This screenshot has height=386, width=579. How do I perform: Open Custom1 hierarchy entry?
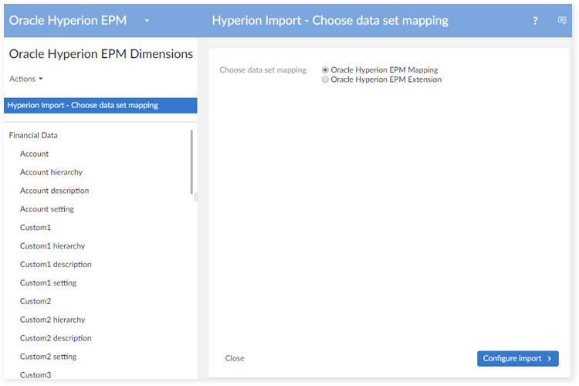tap(52, 246)
